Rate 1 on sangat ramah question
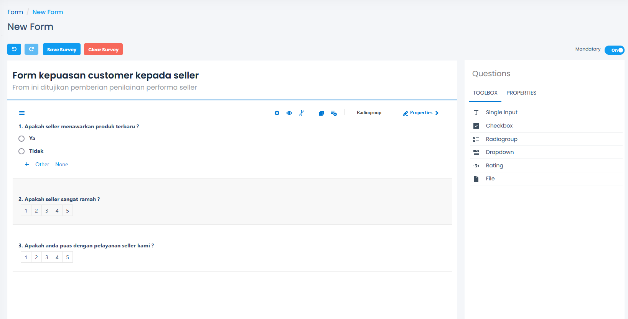This screenshot has width=628, height=319. (26, 211)
